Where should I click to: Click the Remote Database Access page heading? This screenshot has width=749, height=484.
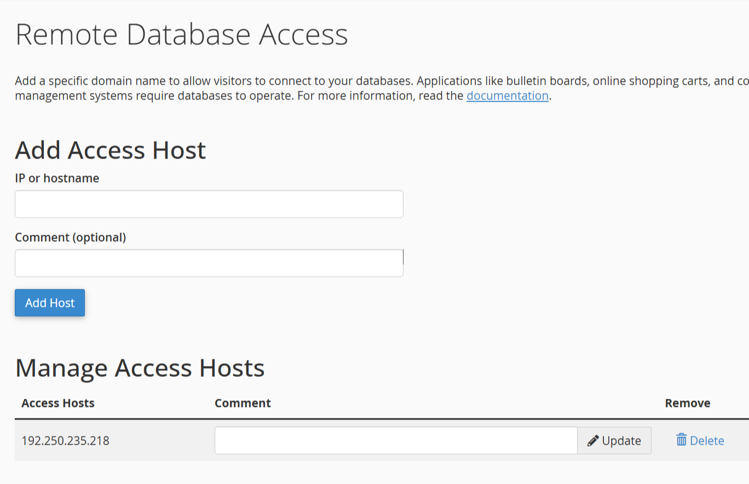182,34
